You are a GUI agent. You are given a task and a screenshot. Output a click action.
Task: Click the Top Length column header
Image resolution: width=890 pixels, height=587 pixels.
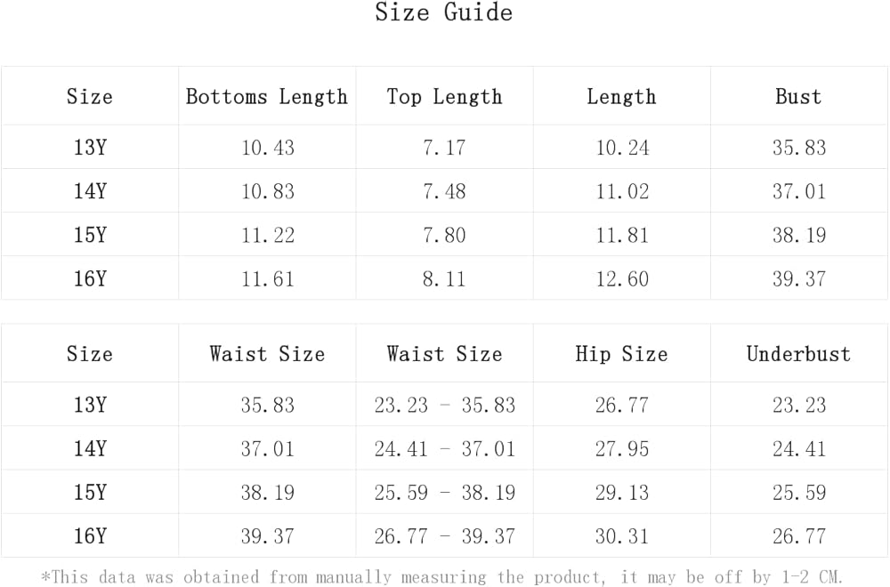click(x=444, y=97)
